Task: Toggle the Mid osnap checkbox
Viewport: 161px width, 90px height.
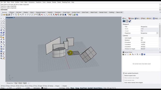Action: point(16,86)
